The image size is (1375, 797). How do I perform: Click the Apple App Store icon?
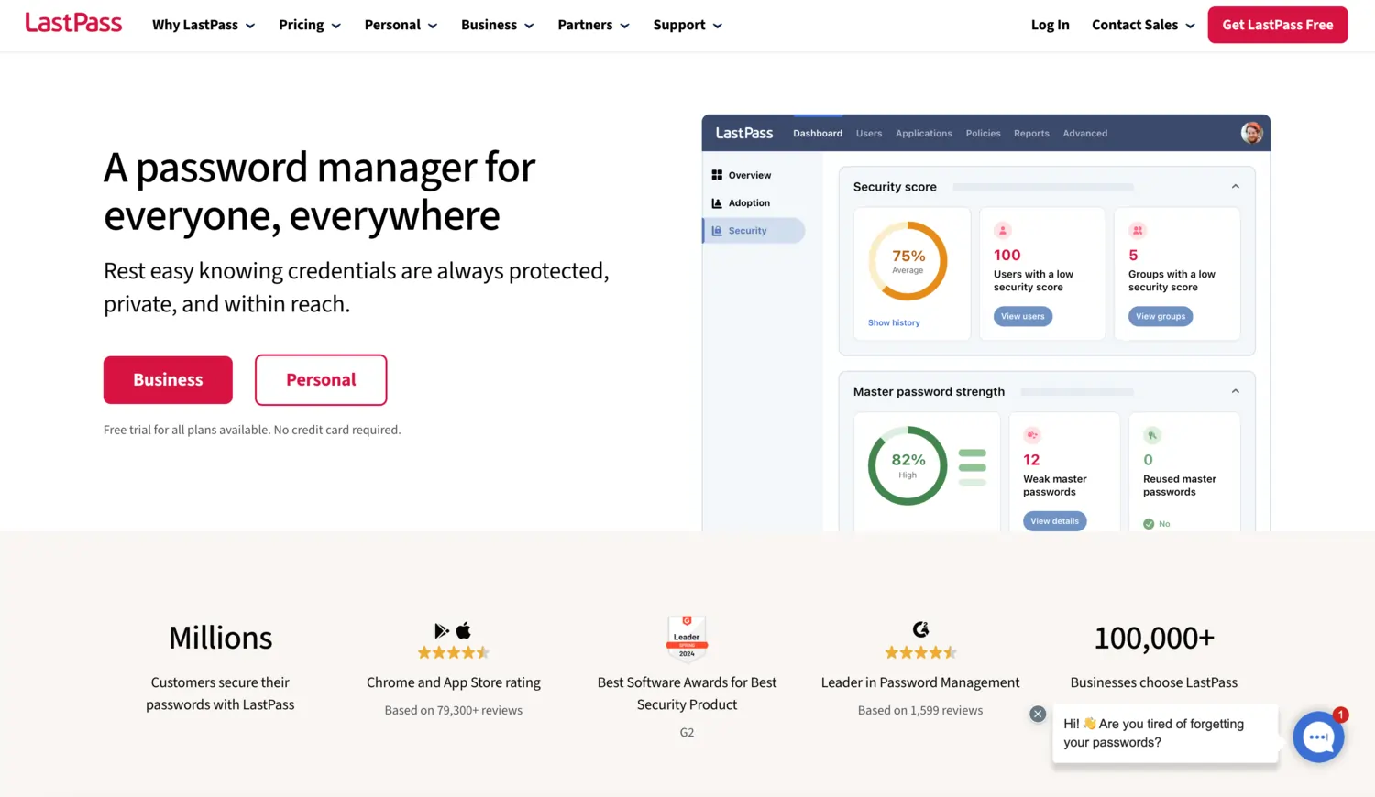464,630
